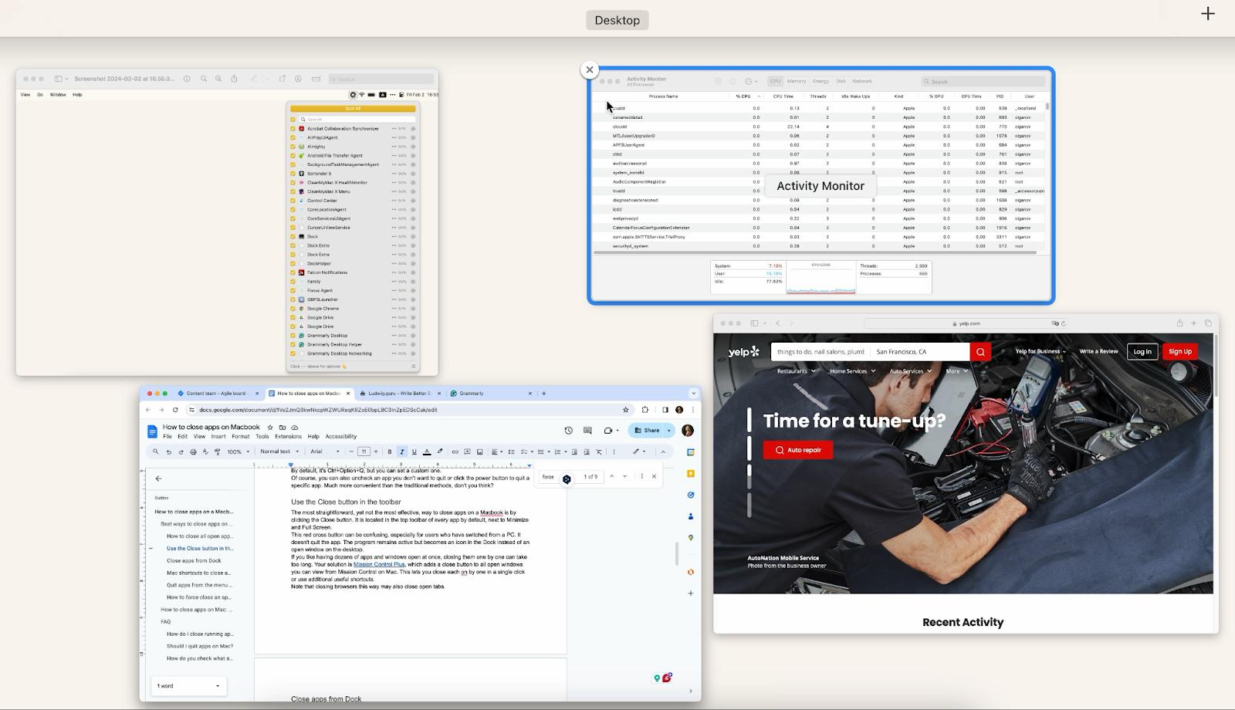Expand Yelp for Business dropdown

1040,352
